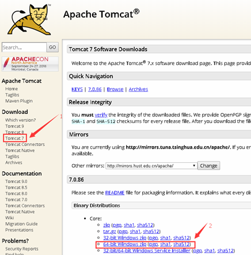Open the verify integrity link
The width and height of the screenshot is (251, 255).
coord(101,115)
